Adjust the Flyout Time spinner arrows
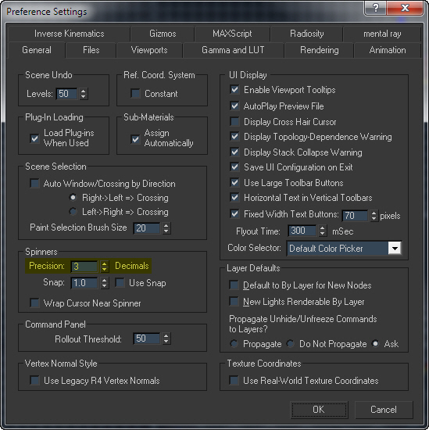429x430 pixels. (x=323, y=231)
